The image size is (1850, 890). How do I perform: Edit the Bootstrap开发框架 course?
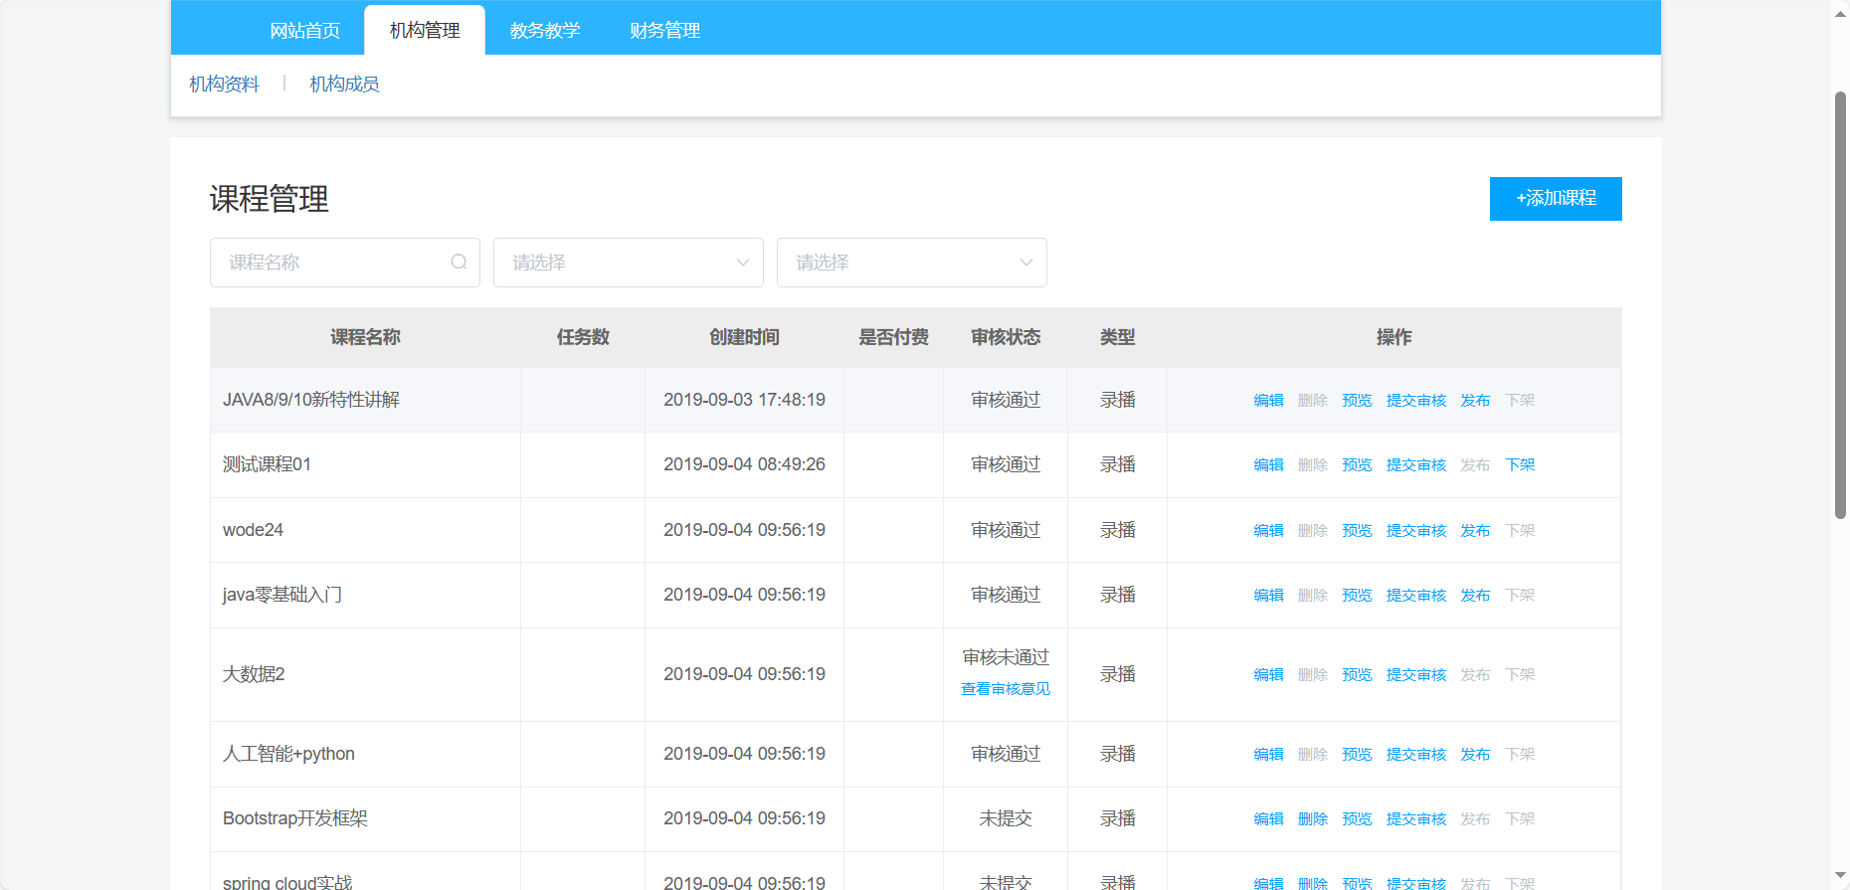click(x=1268, y=818)
